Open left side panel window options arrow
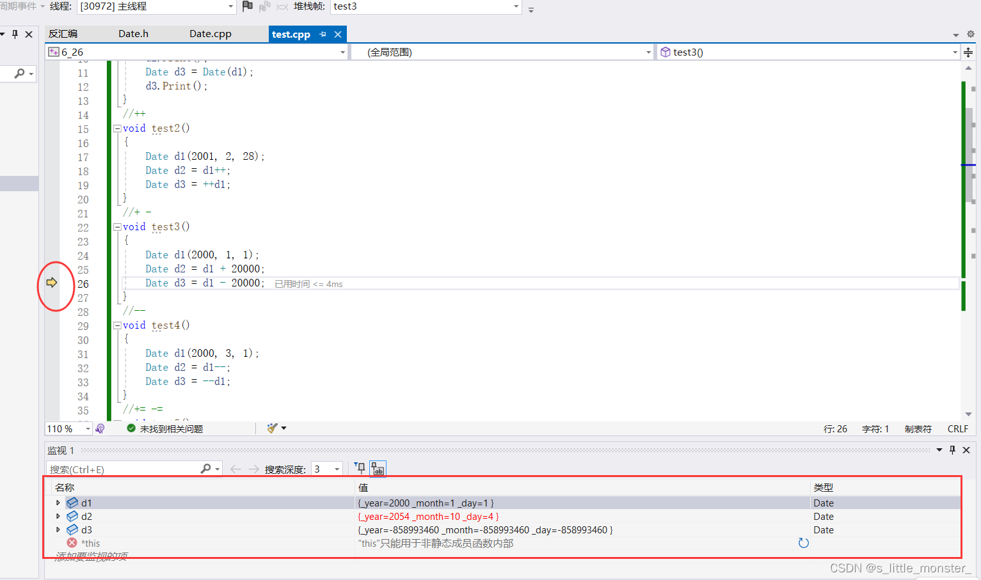The height and width of the screenshot is (580, 981). point(3,34)
